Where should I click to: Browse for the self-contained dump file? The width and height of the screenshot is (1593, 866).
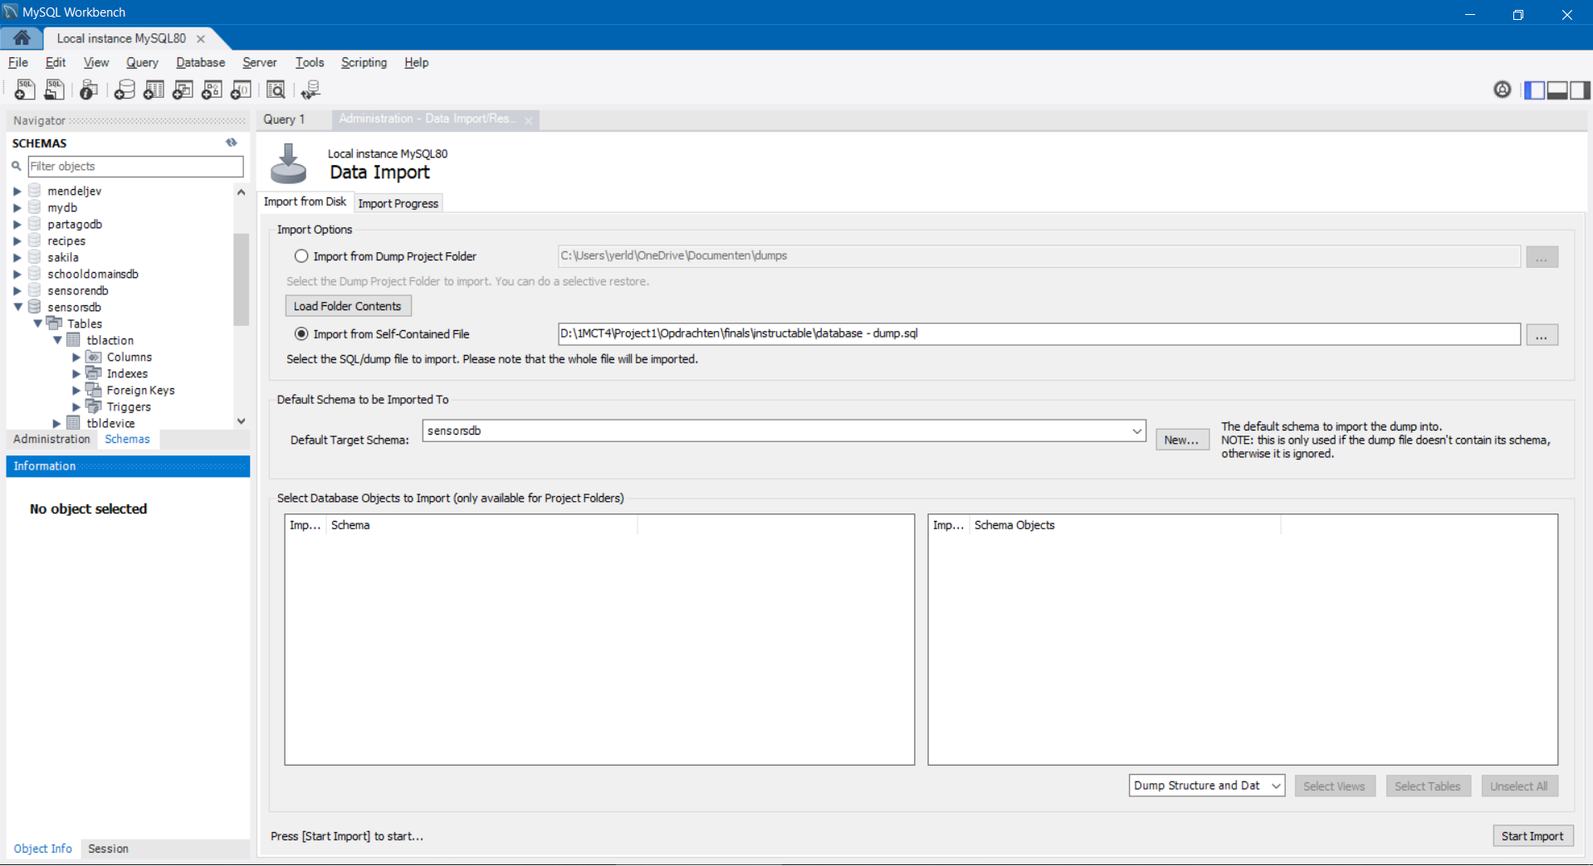coord(1542,335)
